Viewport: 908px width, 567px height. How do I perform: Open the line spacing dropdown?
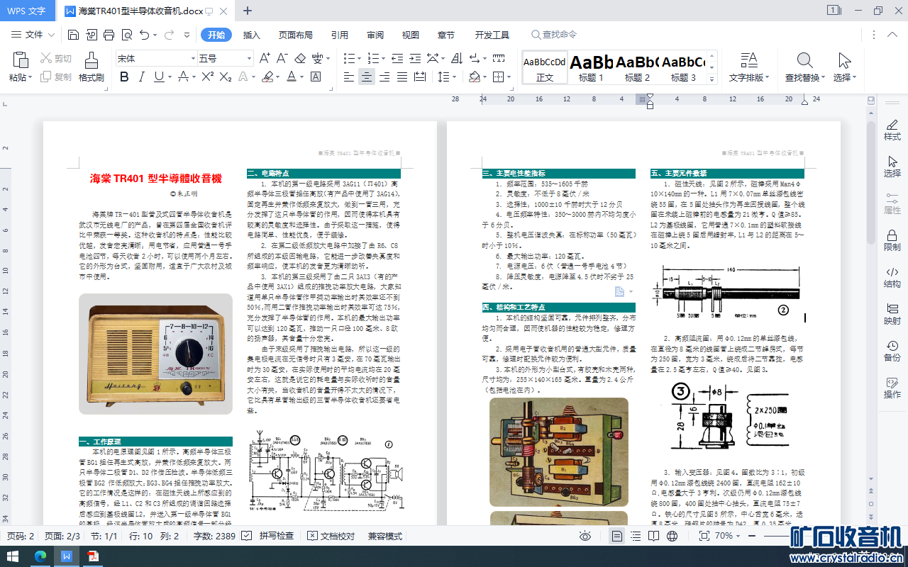click(455, 77)
